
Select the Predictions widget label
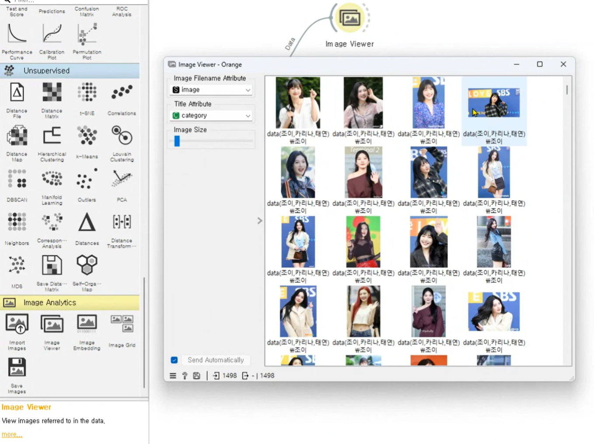click(52, 11)
